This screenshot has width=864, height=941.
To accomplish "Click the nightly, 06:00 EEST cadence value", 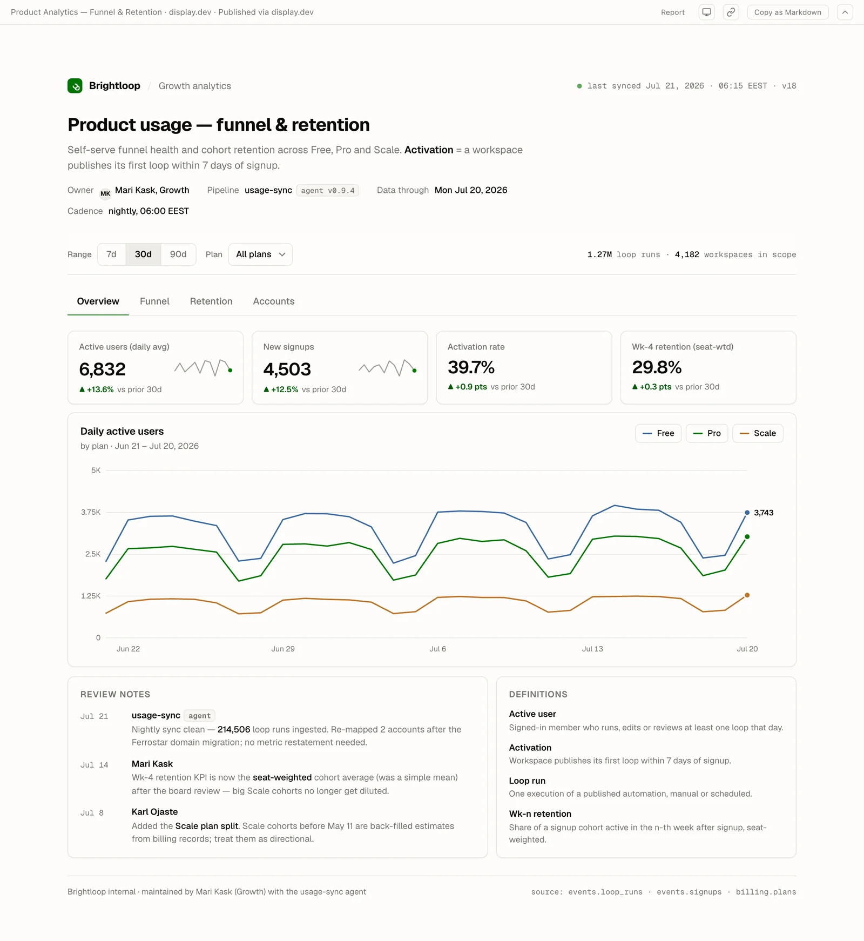I will tap(148, 211).
